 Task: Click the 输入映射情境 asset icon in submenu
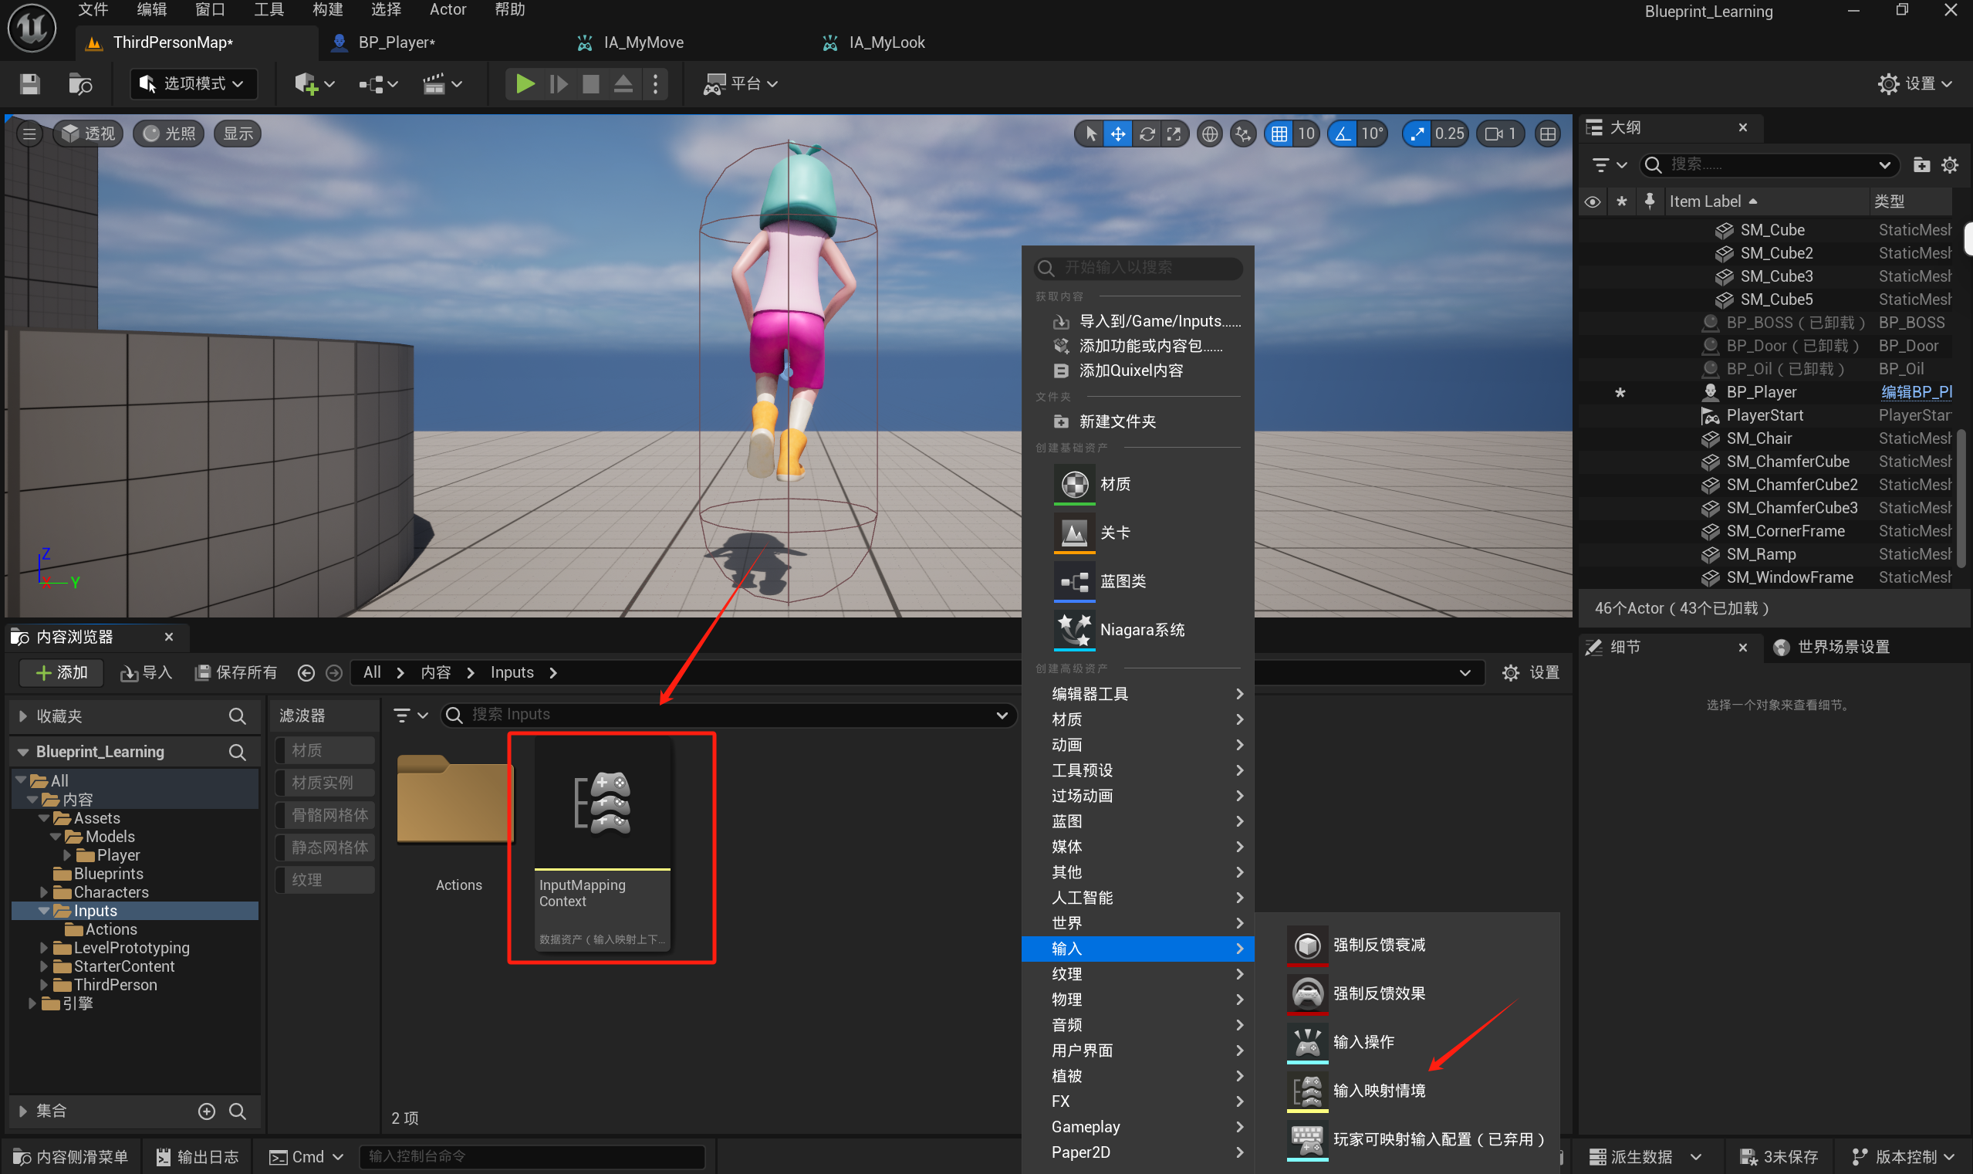[x=1307, y=1091]
